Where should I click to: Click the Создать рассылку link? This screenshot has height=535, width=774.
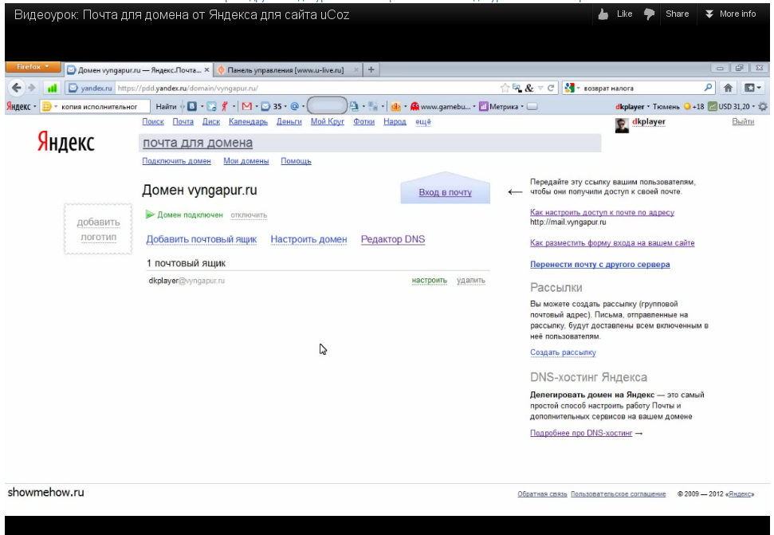(x=563, y=352)
